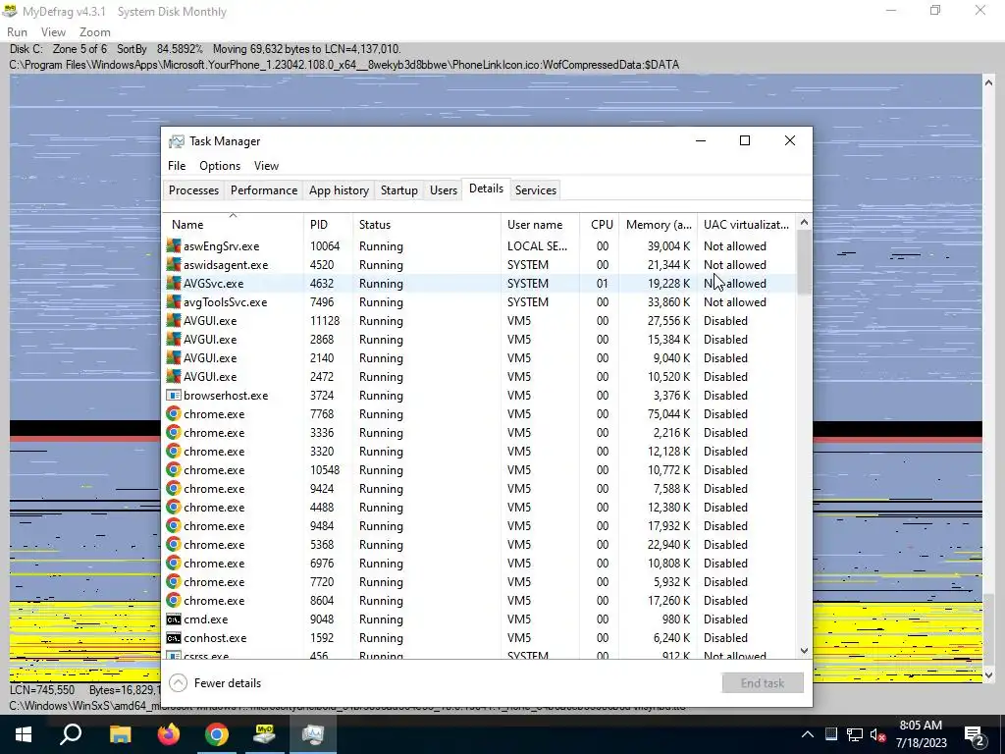
Task: Click MyDefrag scrollbar up arrow
Action: point(988,82)
